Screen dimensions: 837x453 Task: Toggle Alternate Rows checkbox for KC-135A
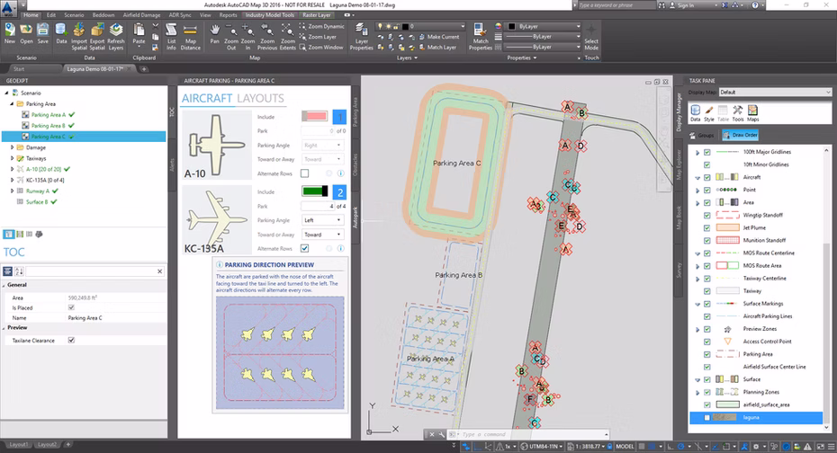coord(304,248)
